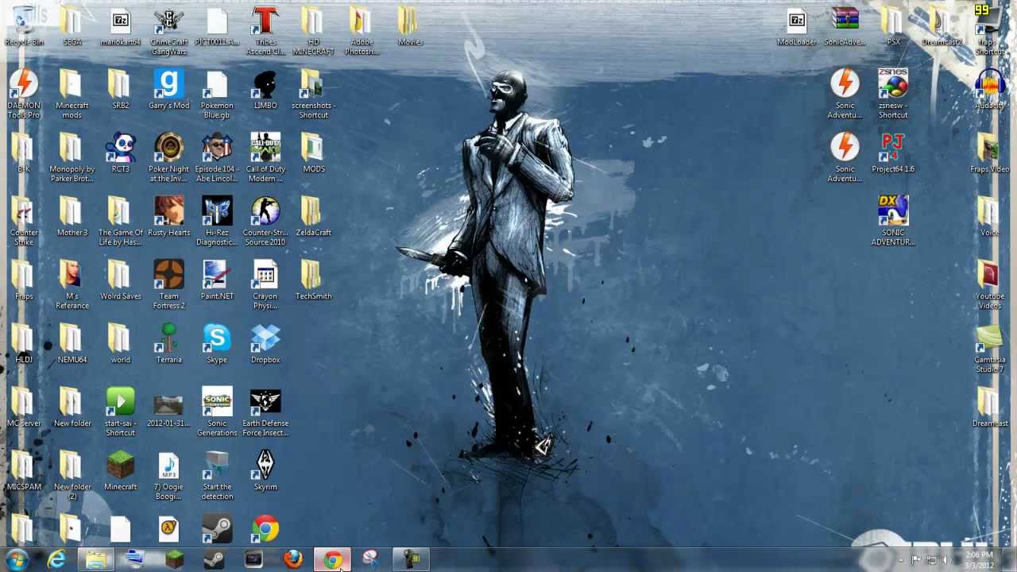1017x572 pixels.
Task: Open the Adobe Photoshop folder
Action: point(362,31)
